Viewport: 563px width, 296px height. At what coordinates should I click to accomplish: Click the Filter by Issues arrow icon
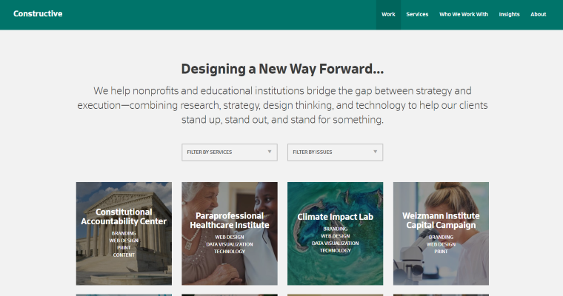[376, 152]
